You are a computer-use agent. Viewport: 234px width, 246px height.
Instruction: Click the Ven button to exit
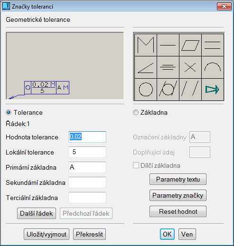(187, 234)
